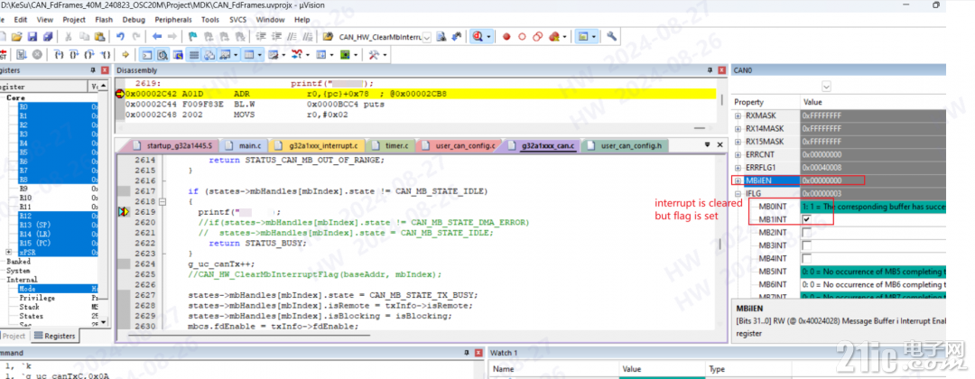This screenshot has height=379, width=975.
Task: Close the active editor tab
Action: pos(720,145)
